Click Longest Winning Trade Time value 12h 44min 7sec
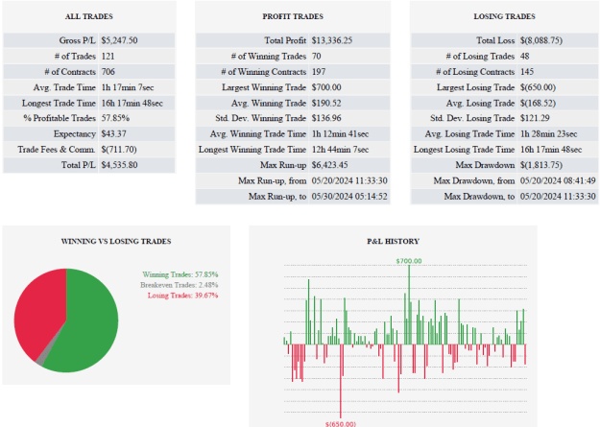 340,150
